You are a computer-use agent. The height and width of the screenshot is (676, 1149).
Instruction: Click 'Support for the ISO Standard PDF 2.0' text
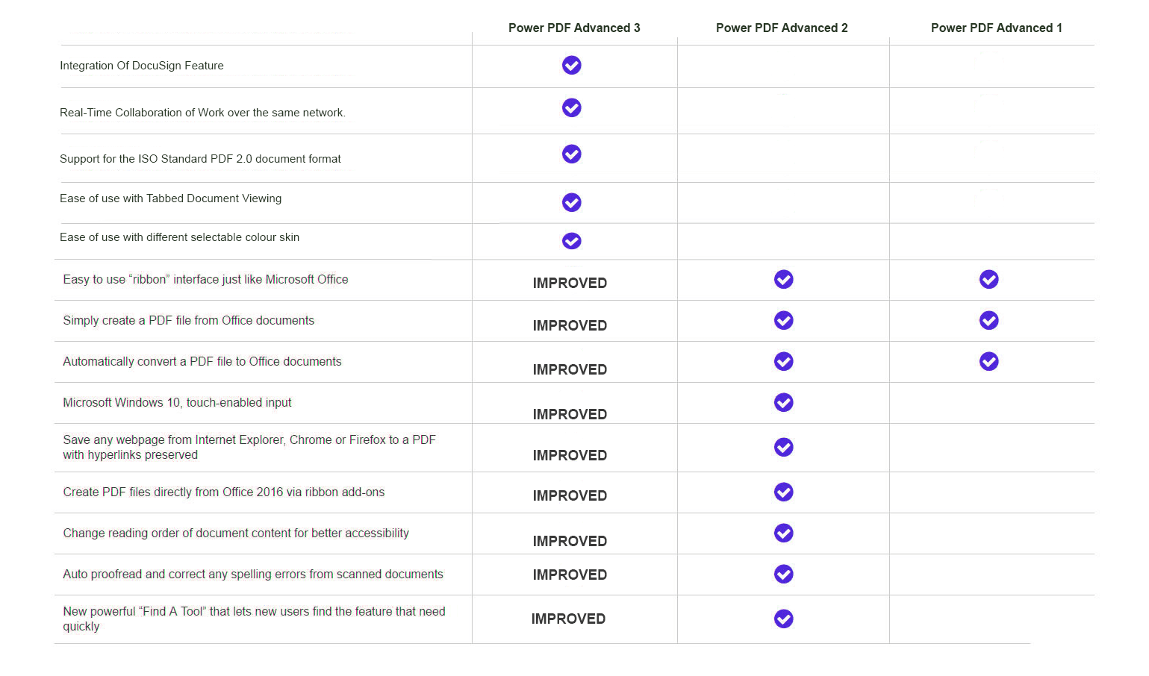point(200,159)
